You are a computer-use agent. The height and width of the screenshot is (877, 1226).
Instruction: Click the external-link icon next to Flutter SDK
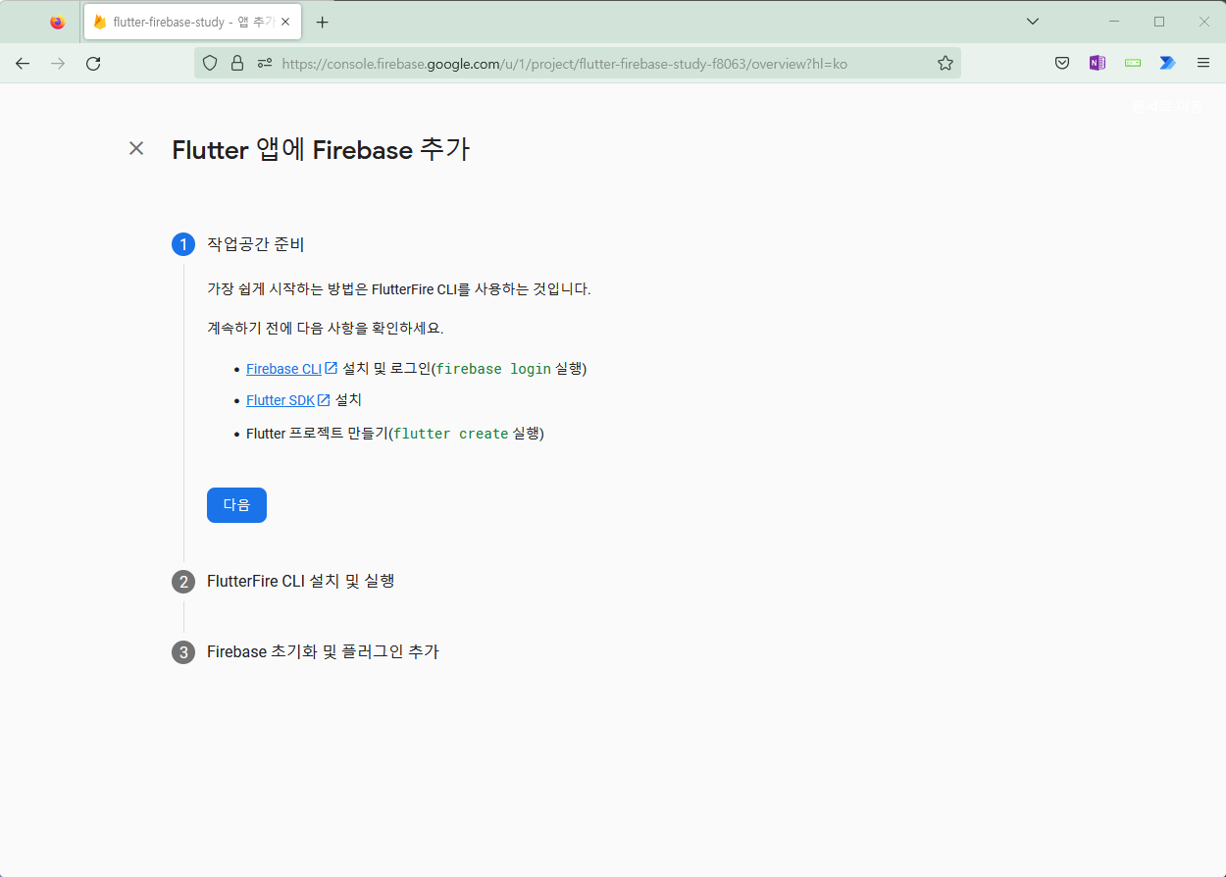coord(324,400)
